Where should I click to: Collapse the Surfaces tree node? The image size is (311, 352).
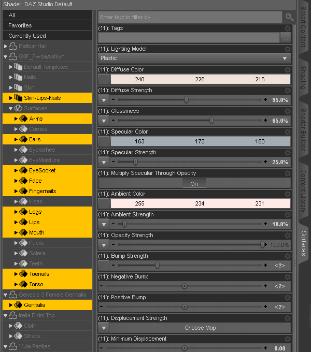point(10,108)
